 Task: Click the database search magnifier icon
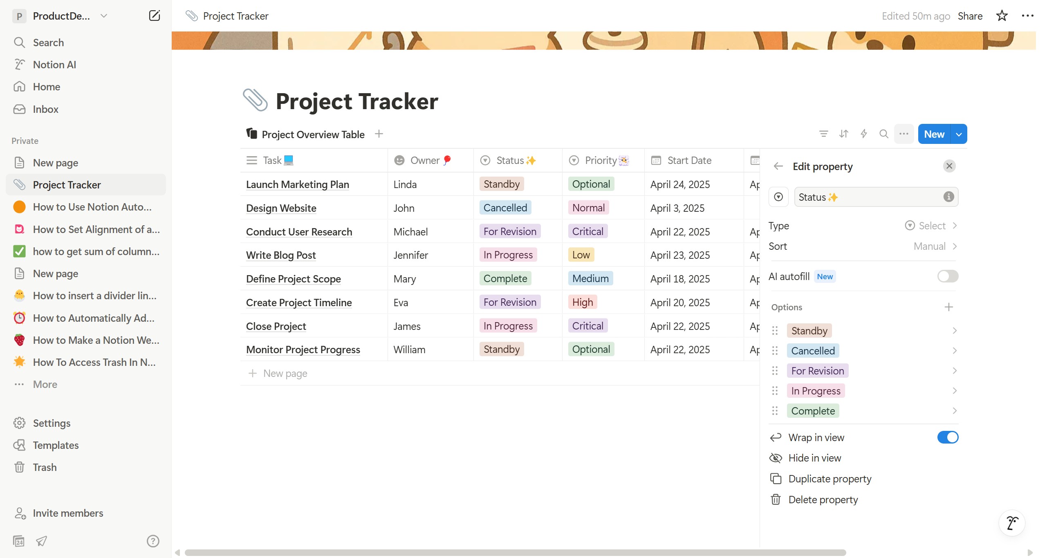click(x=883, y=134)
